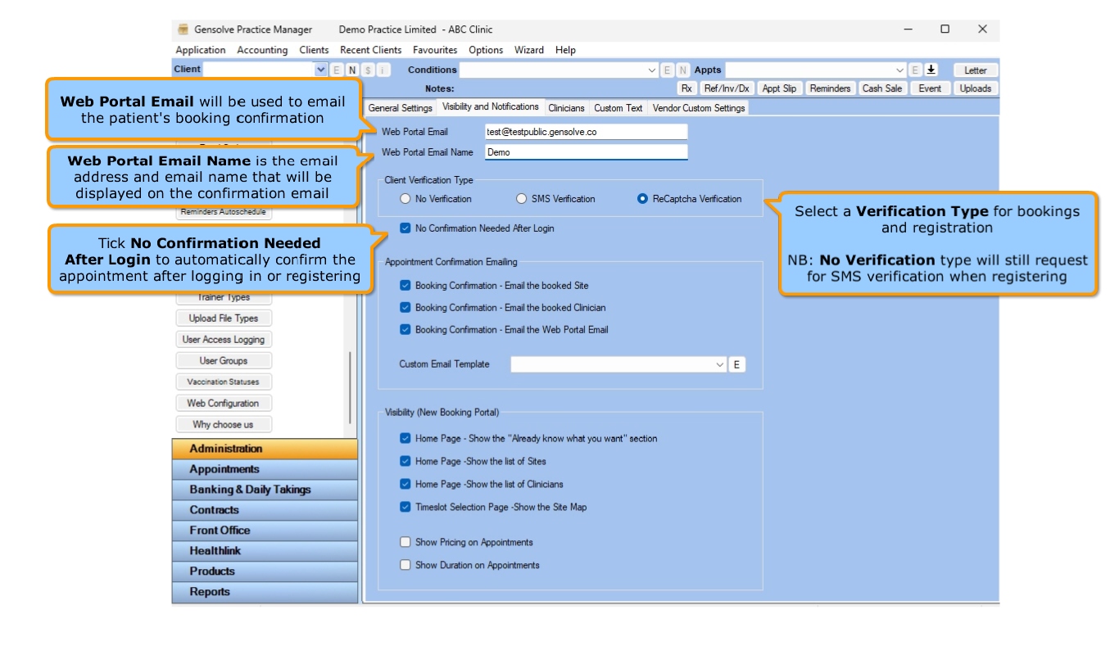Open the Wizard menu
The image size is (1119, 655).
tap(529, 50)
